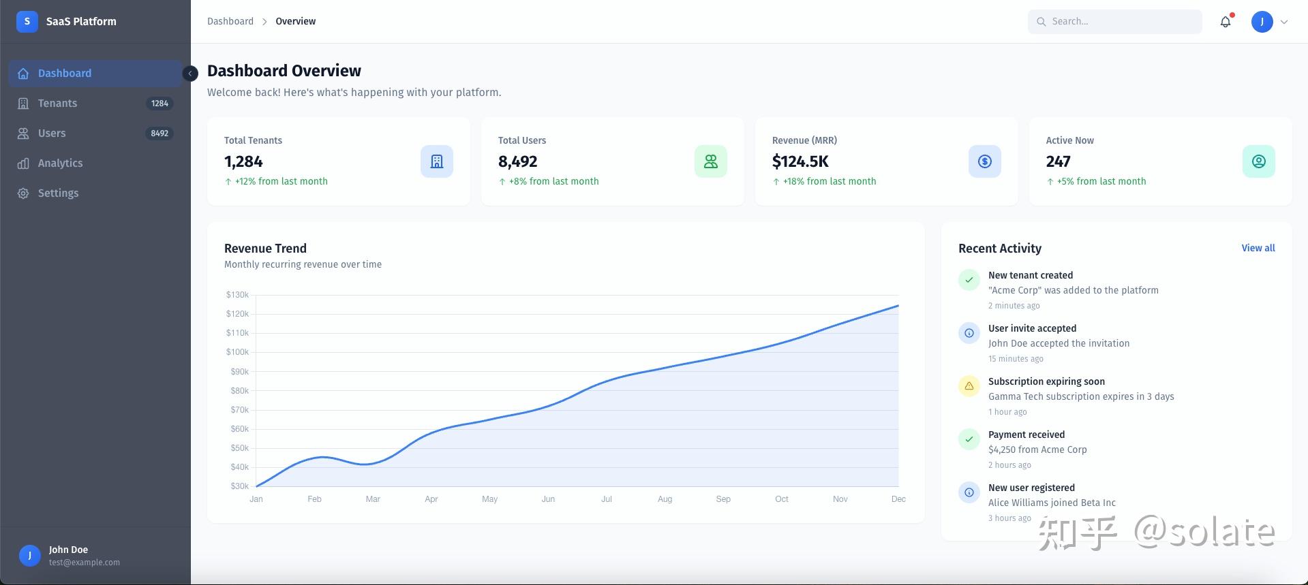
Task: Click the +5% from last month text
Action: [x=1101, y=181]
